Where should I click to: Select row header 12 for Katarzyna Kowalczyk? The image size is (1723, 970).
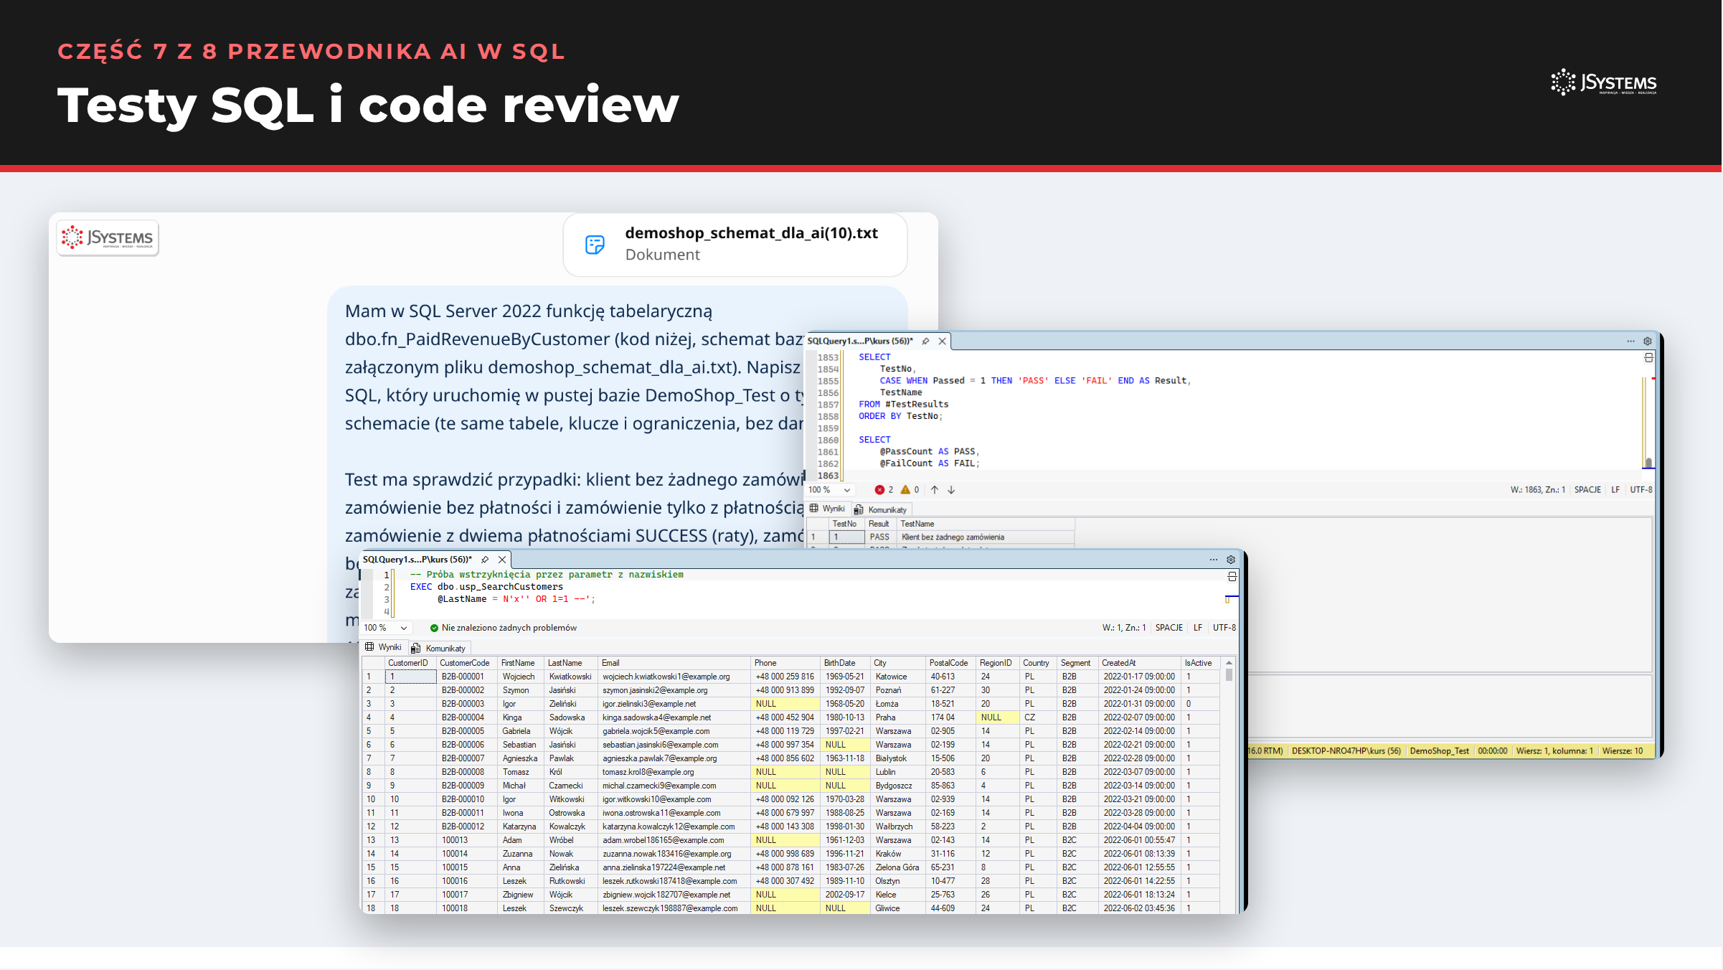(x=372, y=827)
